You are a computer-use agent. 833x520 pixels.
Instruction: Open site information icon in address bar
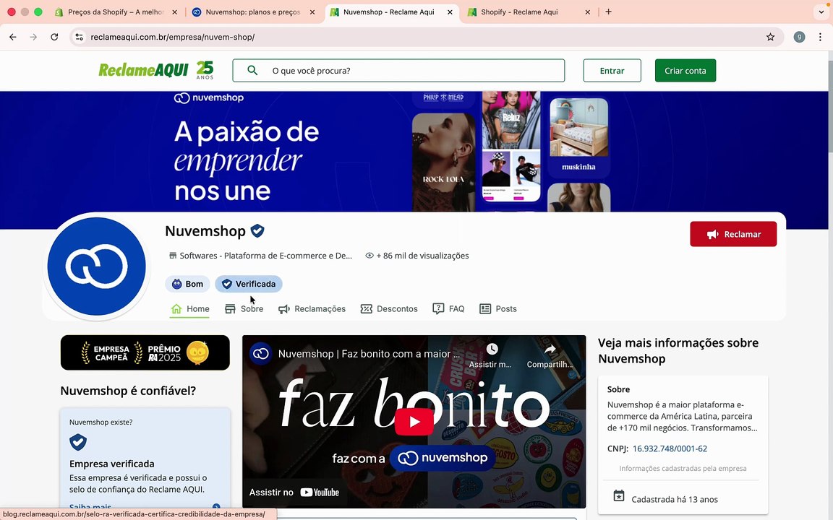coord(79,37)
